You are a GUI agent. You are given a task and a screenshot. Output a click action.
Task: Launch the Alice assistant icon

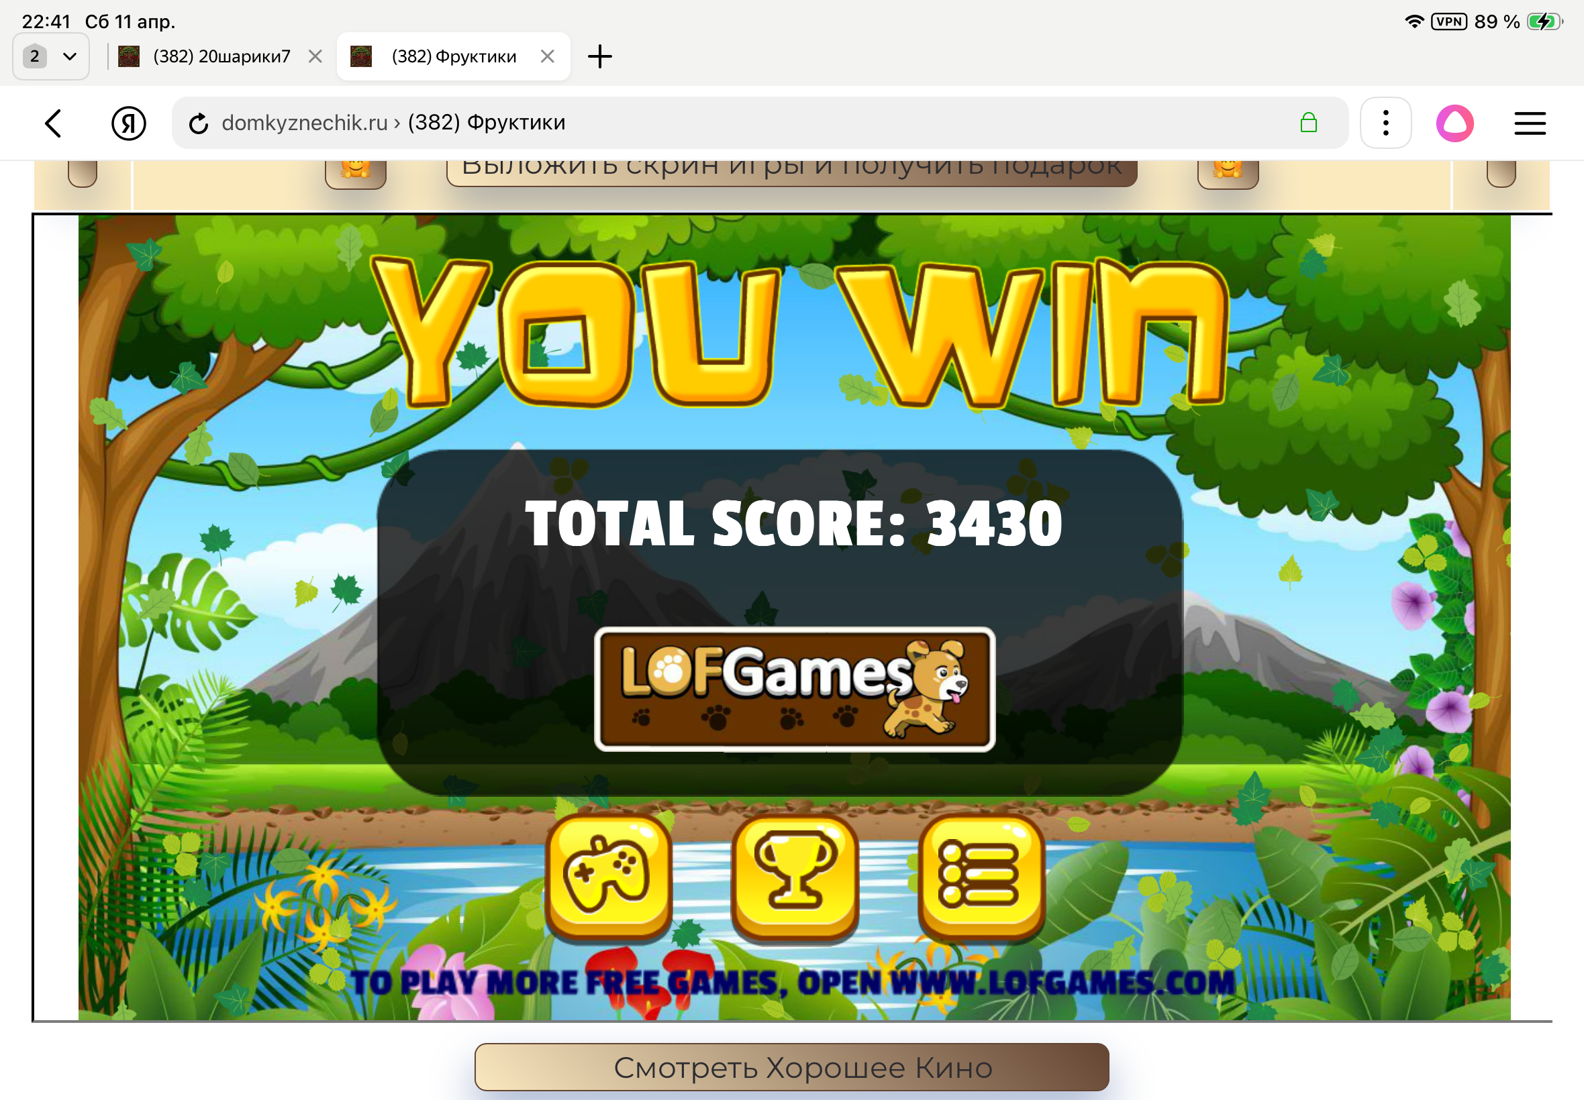click(x=1454, y=123)
